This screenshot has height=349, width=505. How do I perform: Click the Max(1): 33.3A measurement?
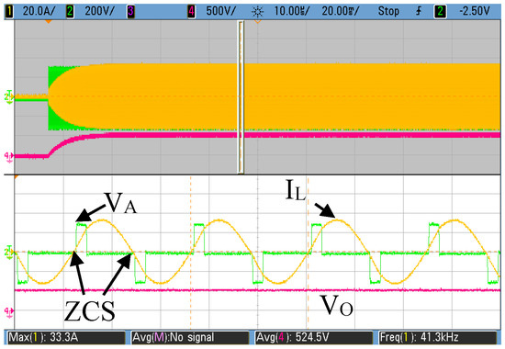[x=66, y=337]
